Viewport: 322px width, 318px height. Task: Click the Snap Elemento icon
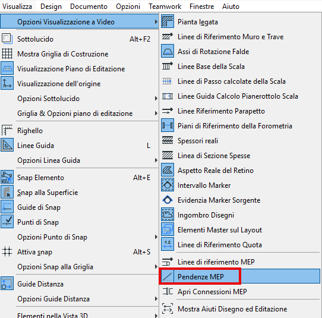[7, 177]
